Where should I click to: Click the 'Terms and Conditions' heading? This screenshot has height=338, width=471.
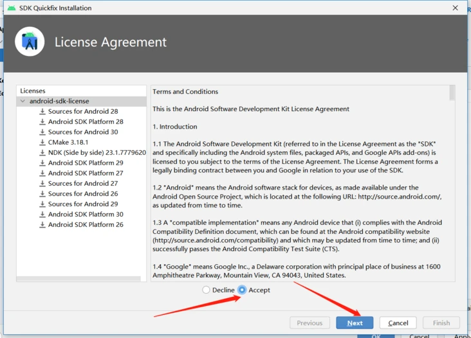click(185, 91)
